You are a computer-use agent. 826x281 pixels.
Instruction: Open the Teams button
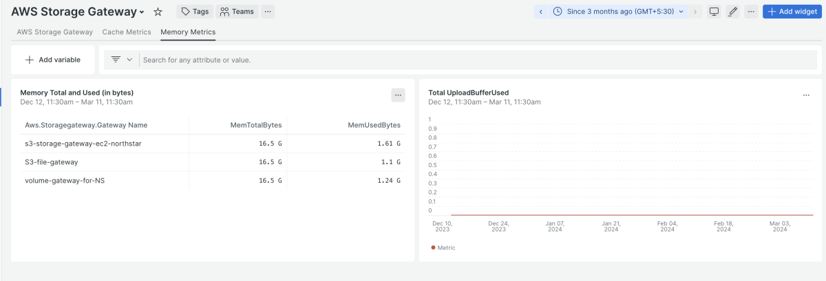point(237,12)
